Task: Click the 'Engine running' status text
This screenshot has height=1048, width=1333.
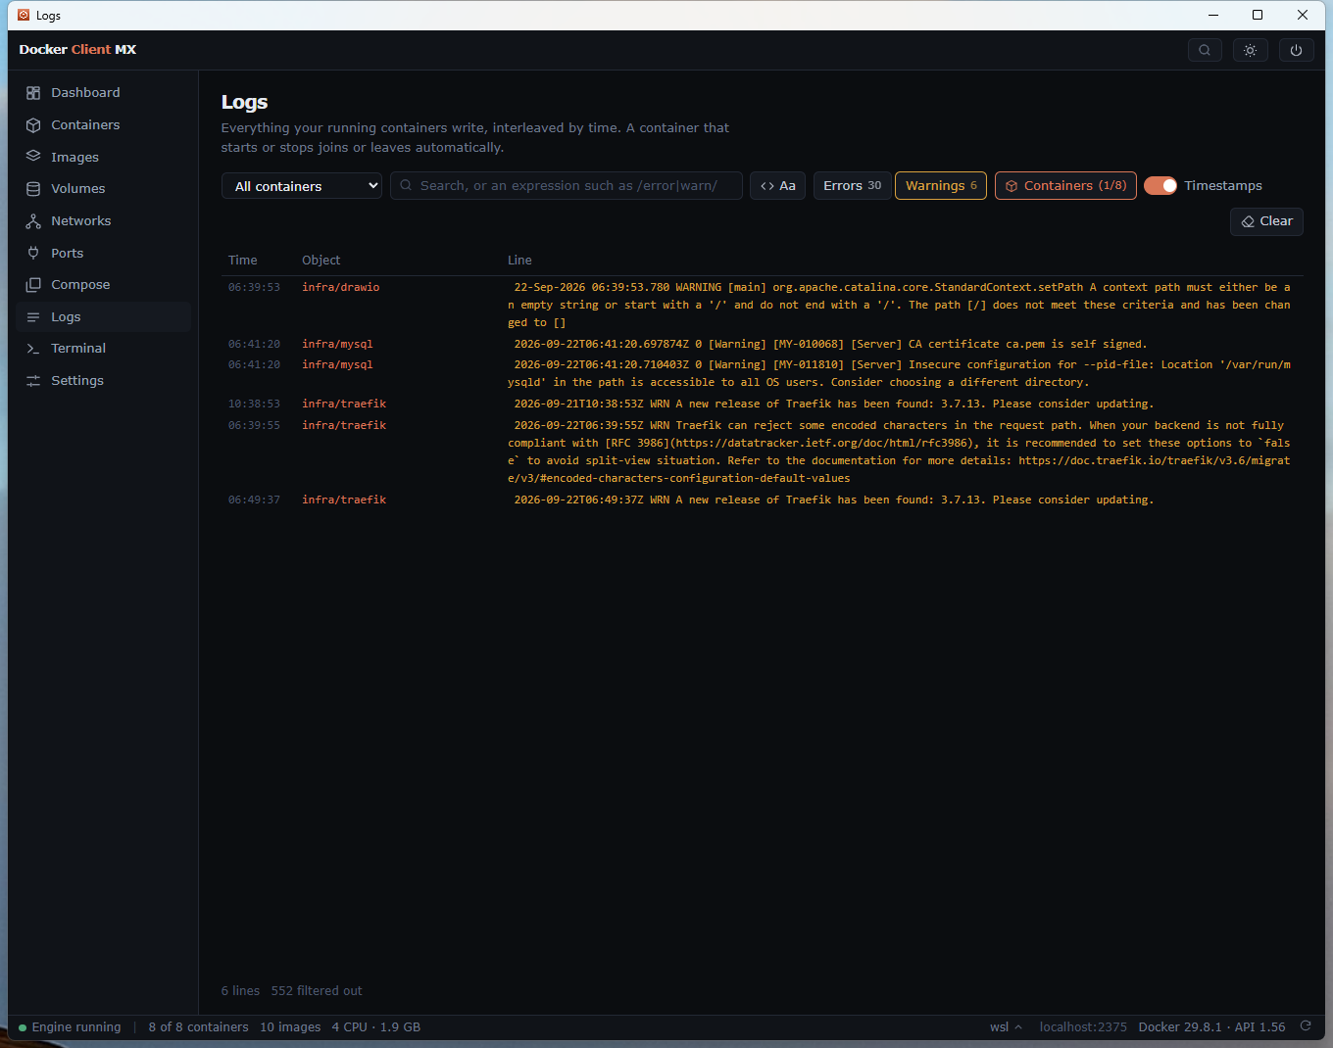Action: tap(76, 1027)
